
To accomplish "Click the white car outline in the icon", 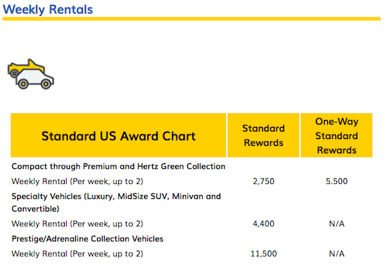I will 36,79.
